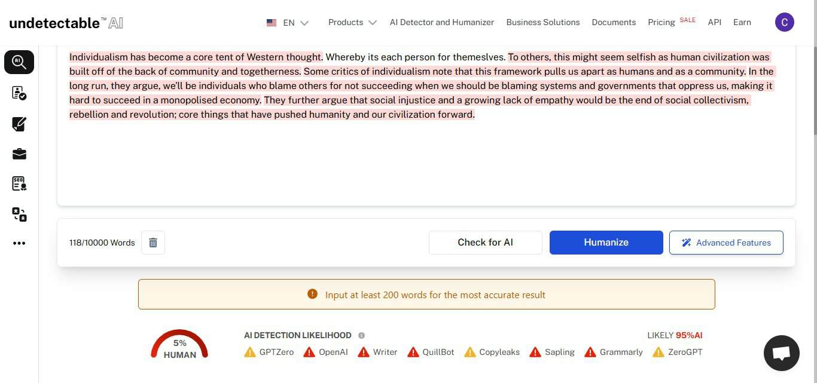Click the trash icon to clear text
Screen dimensions: 817x383
click(153, 243)
